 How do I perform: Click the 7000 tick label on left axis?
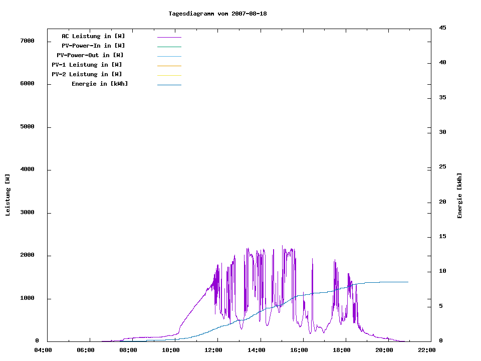click(27, 41)
